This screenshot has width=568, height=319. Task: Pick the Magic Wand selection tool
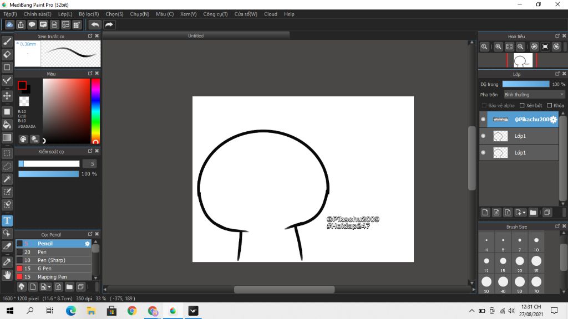(7, 179)
